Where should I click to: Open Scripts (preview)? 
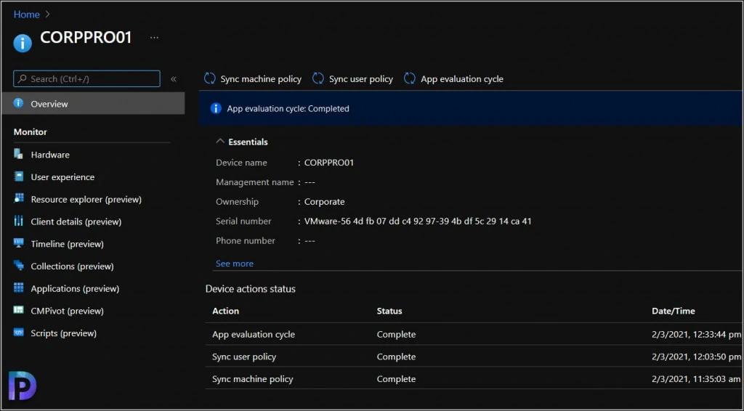64,333
